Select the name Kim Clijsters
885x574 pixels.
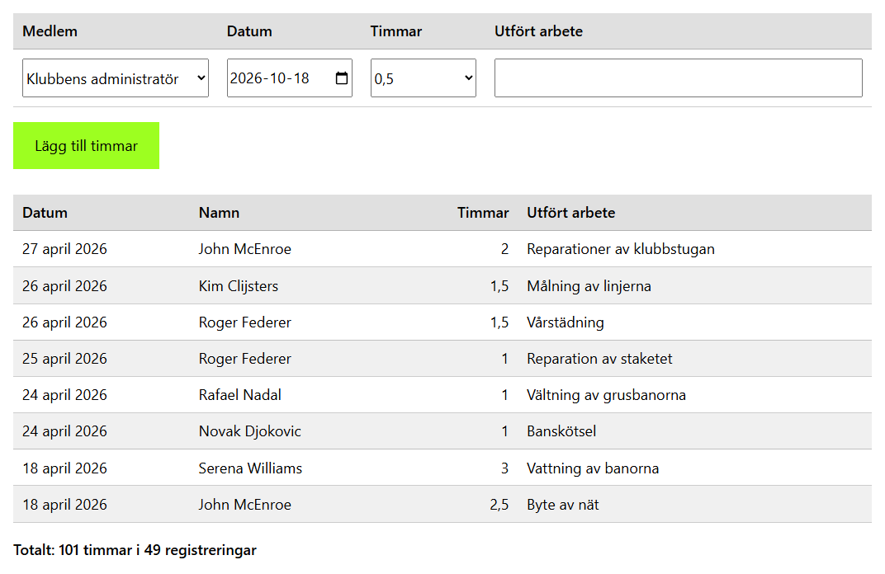pos(239,286)
